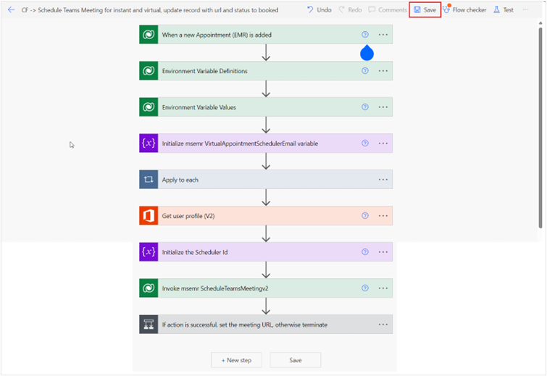Click the Save button below the flow
547x376 pixels.
295,360
